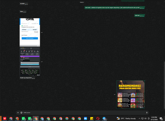The width and height of the screenshot is (165, 121).
Task: Open the deposit page screenshot image
Action: [30, 62]
